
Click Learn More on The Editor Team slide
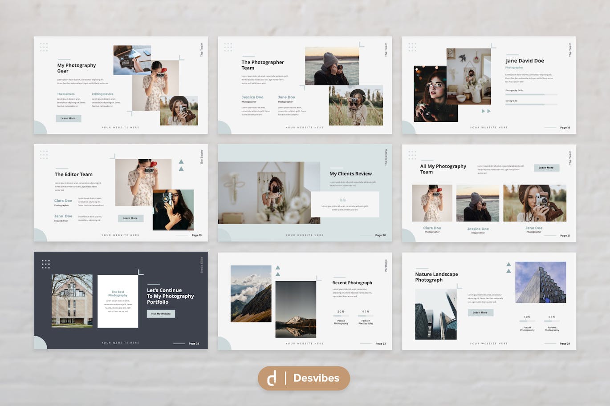130,218
